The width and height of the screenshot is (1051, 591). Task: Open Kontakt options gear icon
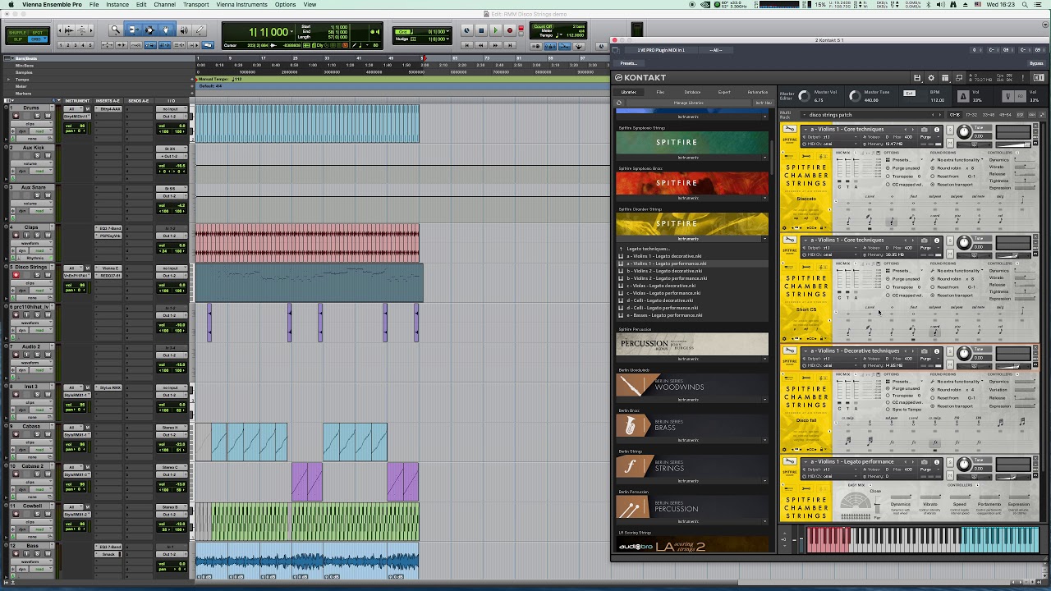point(931,78)
